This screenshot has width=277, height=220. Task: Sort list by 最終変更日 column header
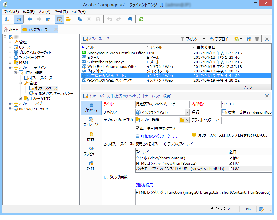tap(216, 47)
